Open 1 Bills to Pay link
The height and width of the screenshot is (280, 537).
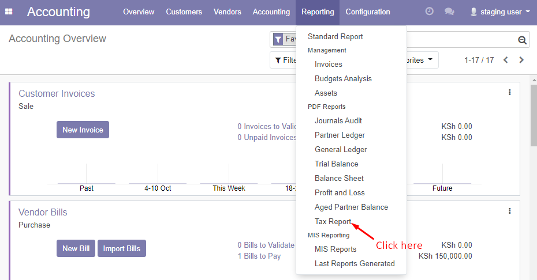(259, 256)
